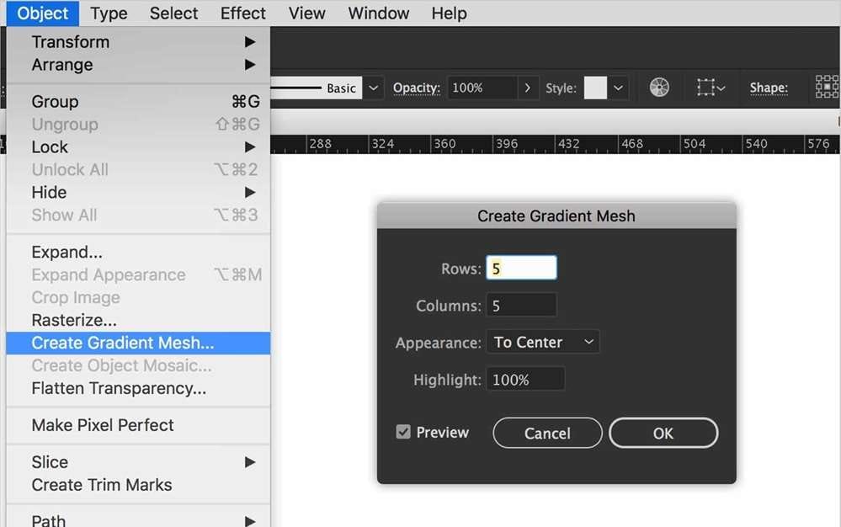The width and height of the screenshot is (841, 527).
Task: Choose Expand... menu item
Action: click(138, 252)
